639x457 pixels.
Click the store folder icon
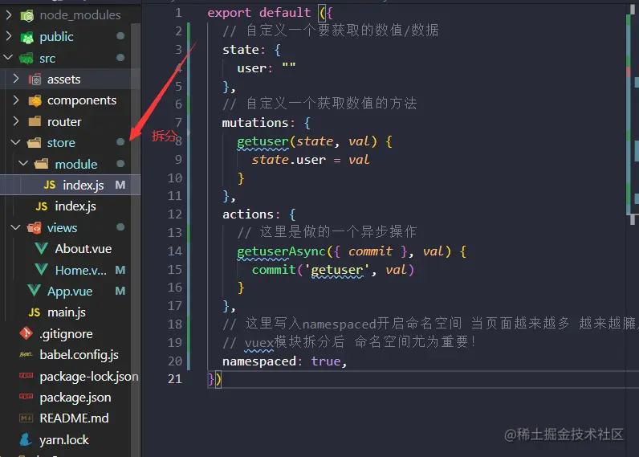click(x=35, y=143)
